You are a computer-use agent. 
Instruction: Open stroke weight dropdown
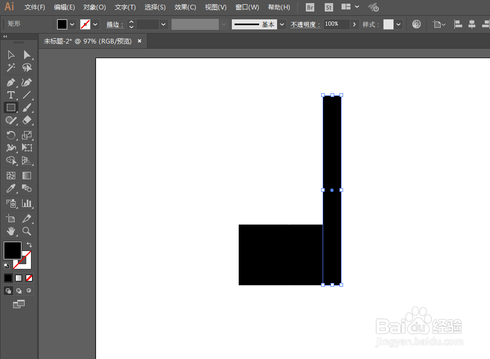pyautogui.click(x=163, y=24)
